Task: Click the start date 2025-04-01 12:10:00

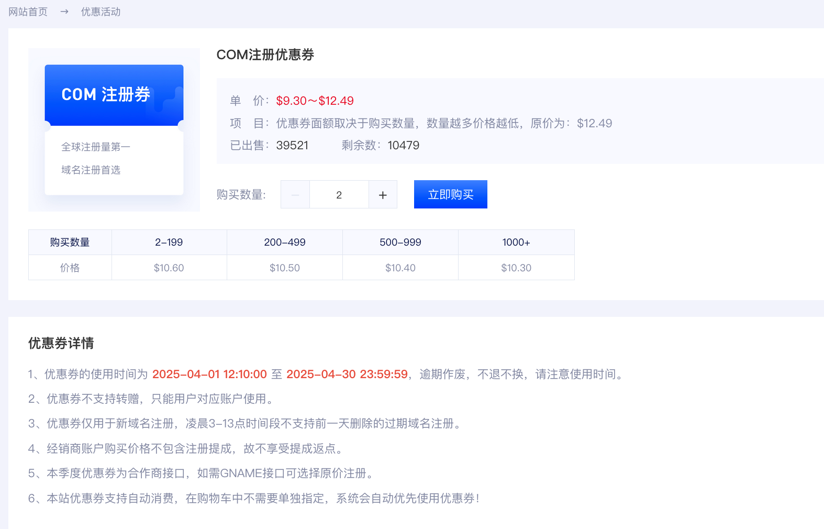Action: tap(209, 374)
